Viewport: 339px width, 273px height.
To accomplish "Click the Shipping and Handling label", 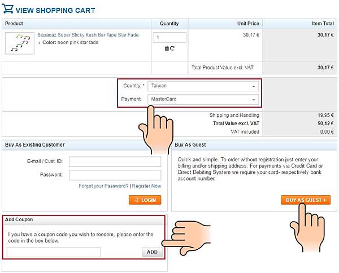I will pos(234,115).
